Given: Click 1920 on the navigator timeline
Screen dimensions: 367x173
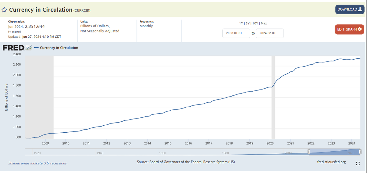Looking at the screenshot, I should tap(38, 153).
